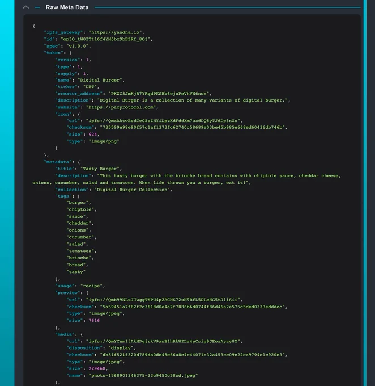Select the "bread" tag

point(76,265)
